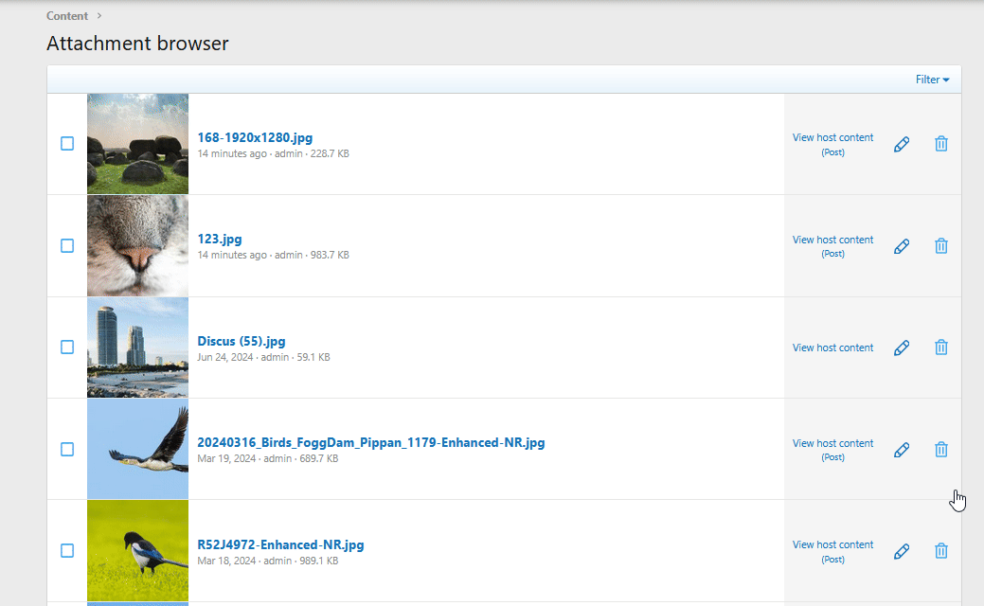Screen dimensions: 984x606
Task: Click the edit pencil for 168-1920x1280.jpg
Action: pos(902,144)
